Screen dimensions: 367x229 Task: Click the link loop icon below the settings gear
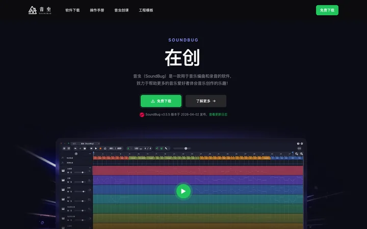click(x=299, y=149)
